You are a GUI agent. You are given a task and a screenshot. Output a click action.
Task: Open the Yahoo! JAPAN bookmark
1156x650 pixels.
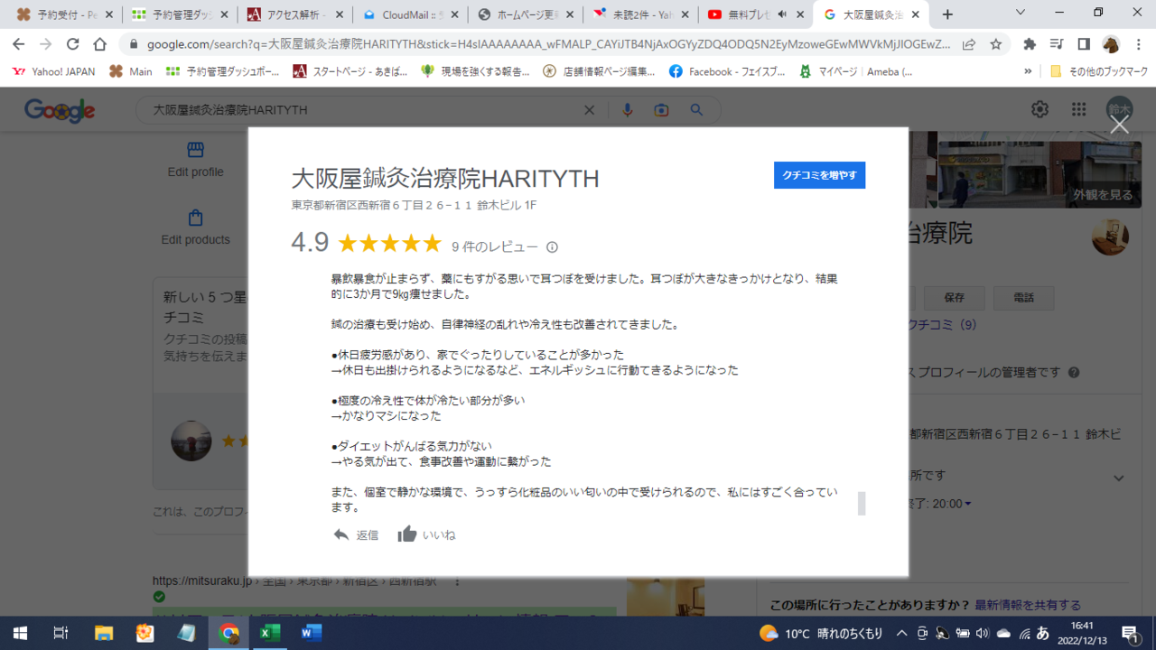point(54,71)
